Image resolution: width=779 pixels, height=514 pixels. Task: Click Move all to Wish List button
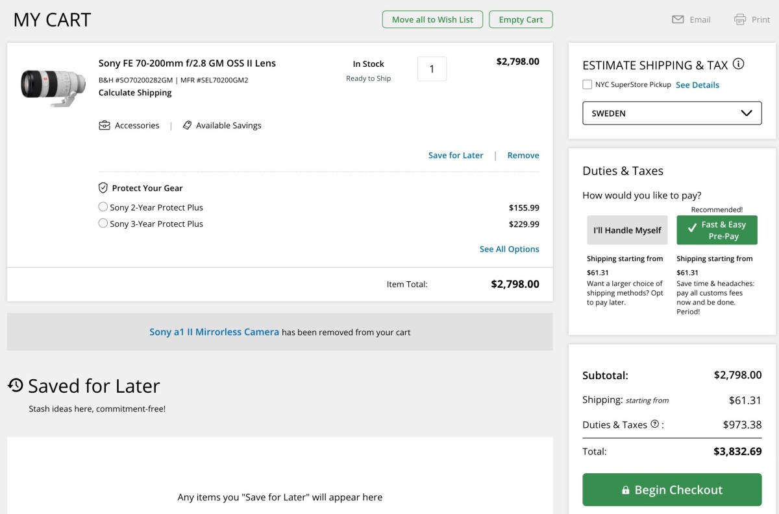432,19
